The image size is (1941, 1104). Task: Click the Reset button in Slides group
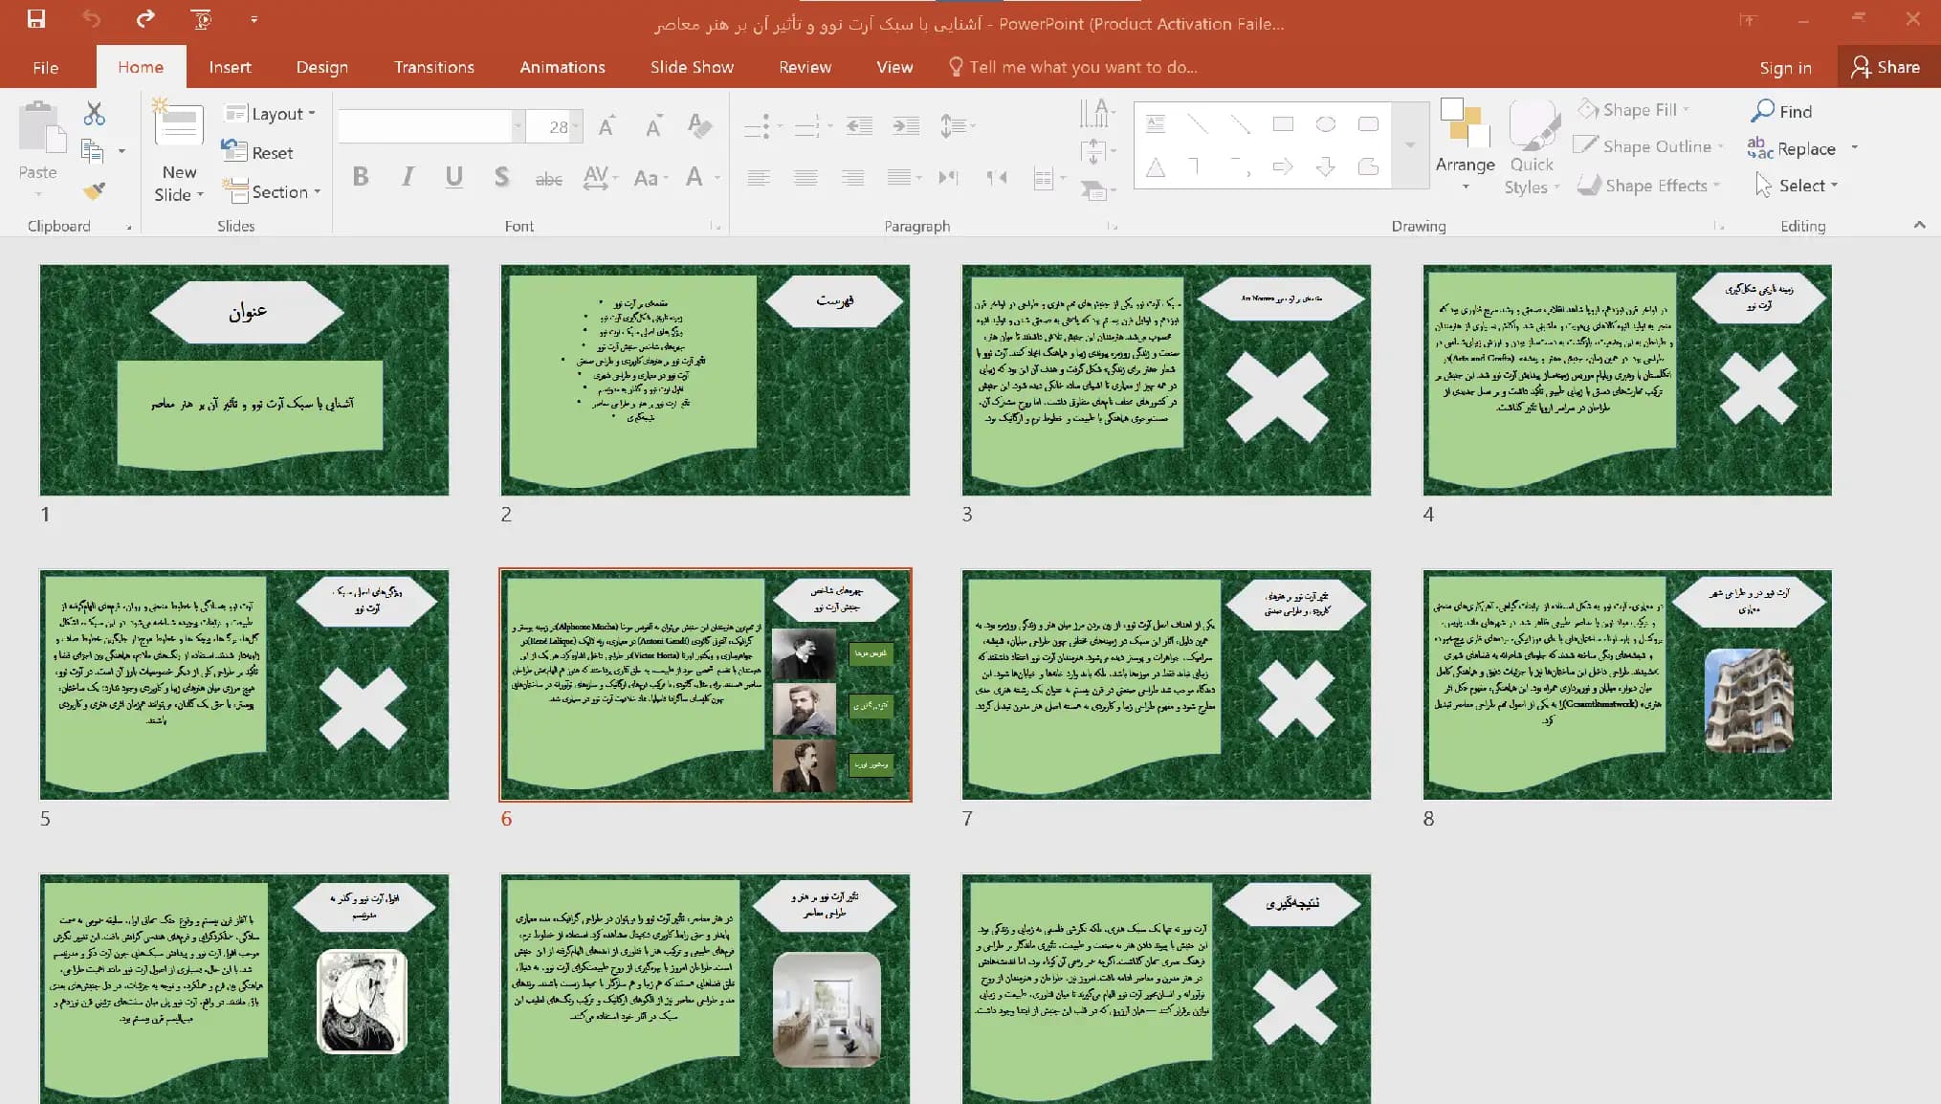(258, 152)
